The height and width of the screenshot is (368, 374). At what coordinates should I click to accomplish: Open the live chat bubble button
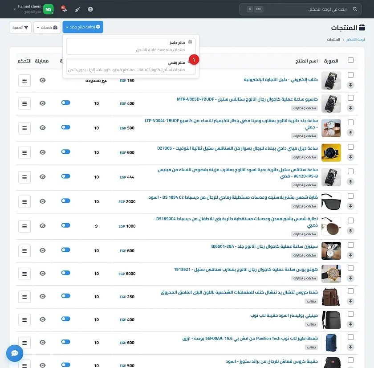(x=15, y=353)
